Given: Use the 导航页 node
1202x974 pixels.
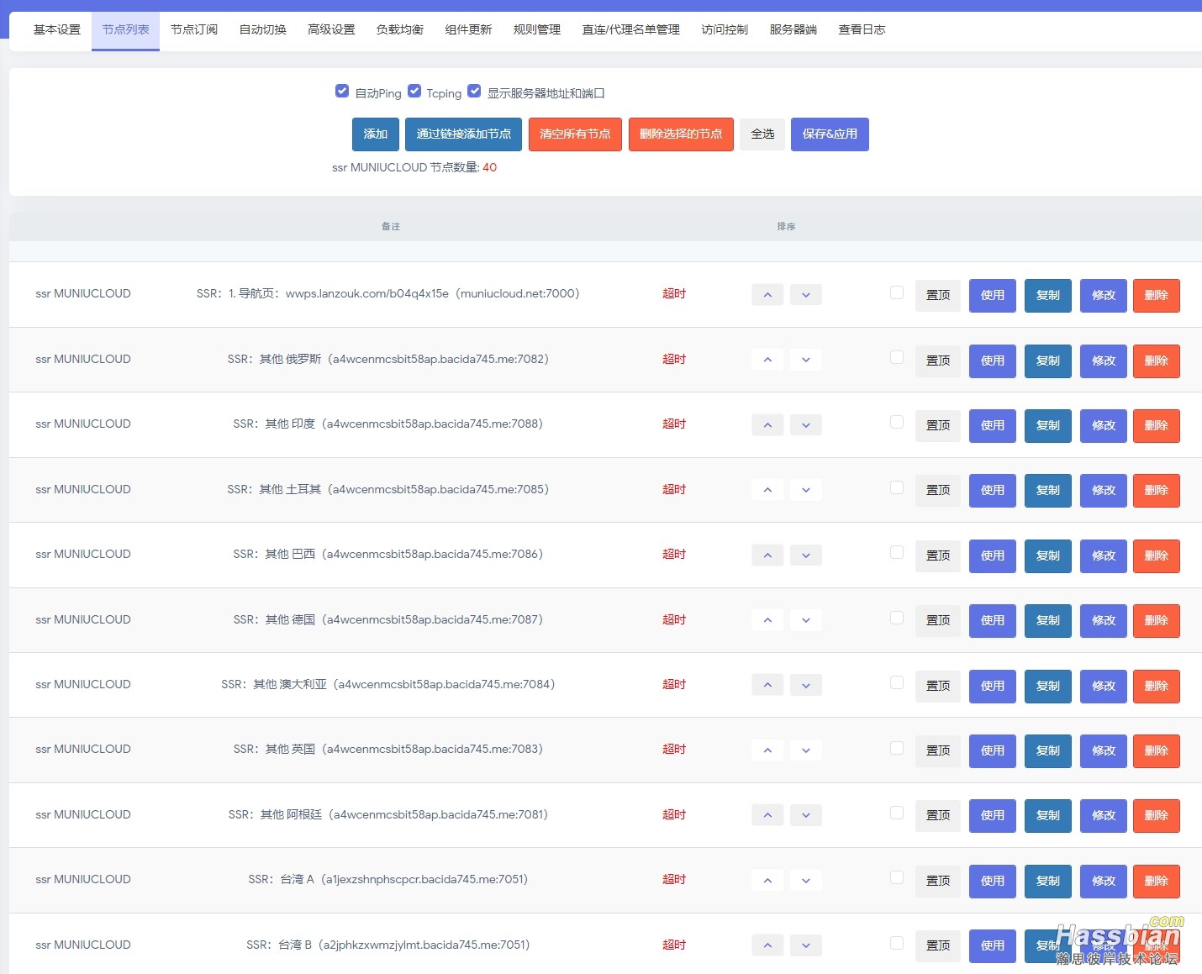Looking at the screenshot, I should [x=993, y=295].
